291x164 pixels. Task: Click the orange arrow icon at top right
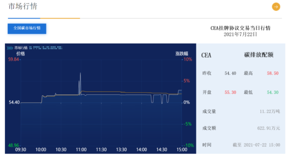[x=276, y=7]
